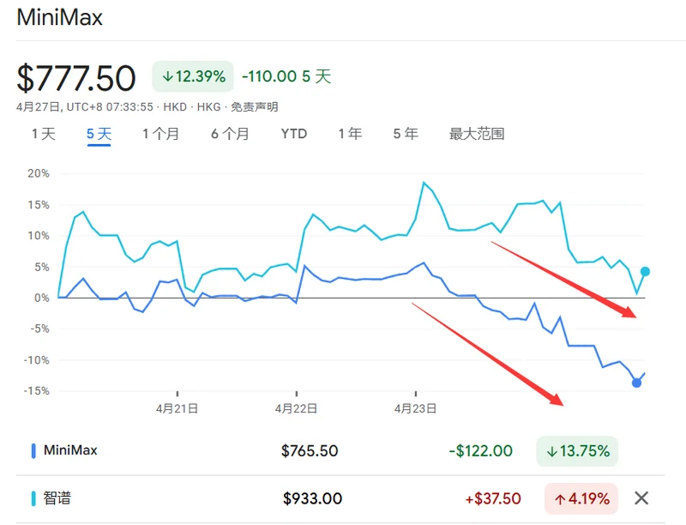Image resolution: width=686 pixels, height=525 pixels.
Task: Show the 5年 chart range
Action: [x=406, y=134]
